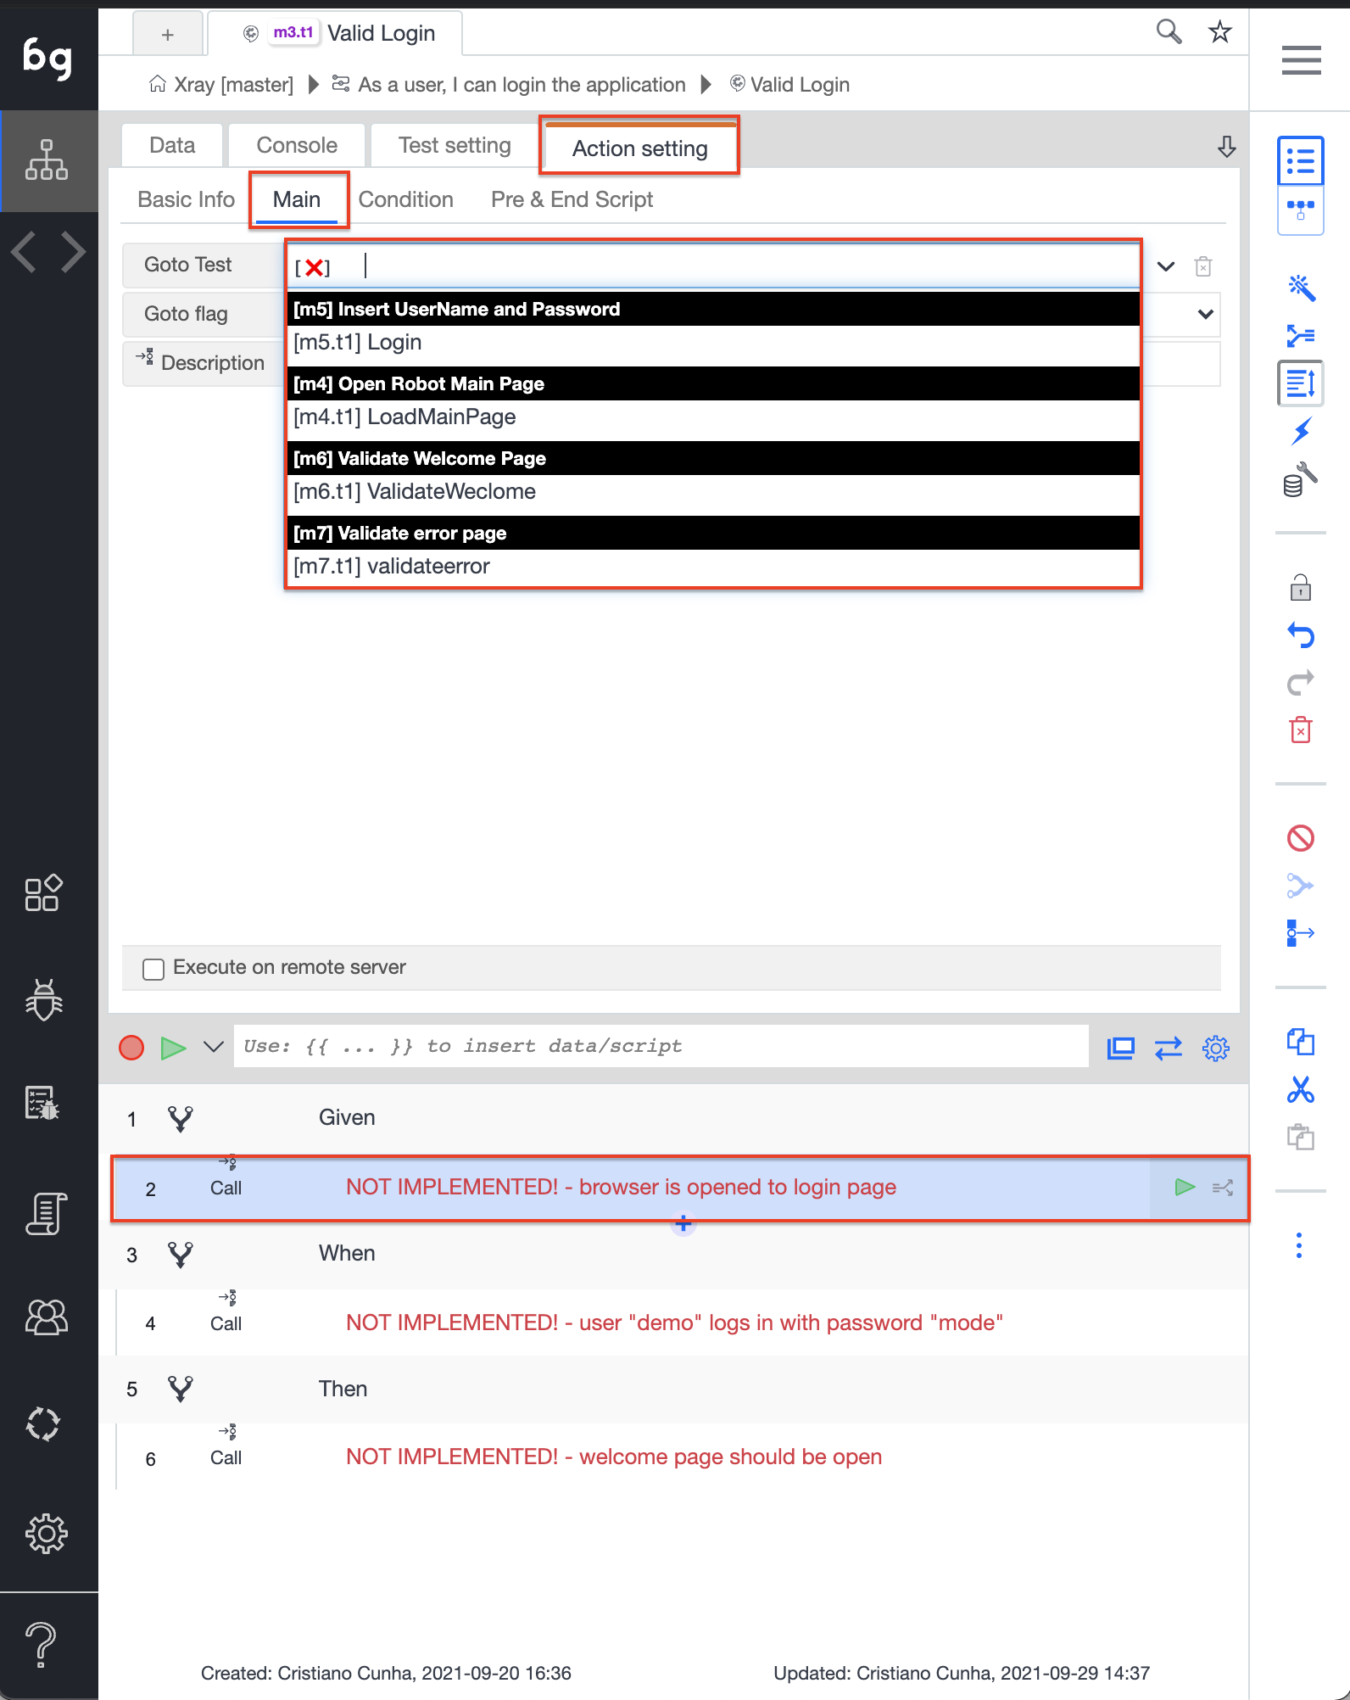This screenshot has width=1350, height=1700.
Task: Open the users group icon
Action: coord(47,1317)
